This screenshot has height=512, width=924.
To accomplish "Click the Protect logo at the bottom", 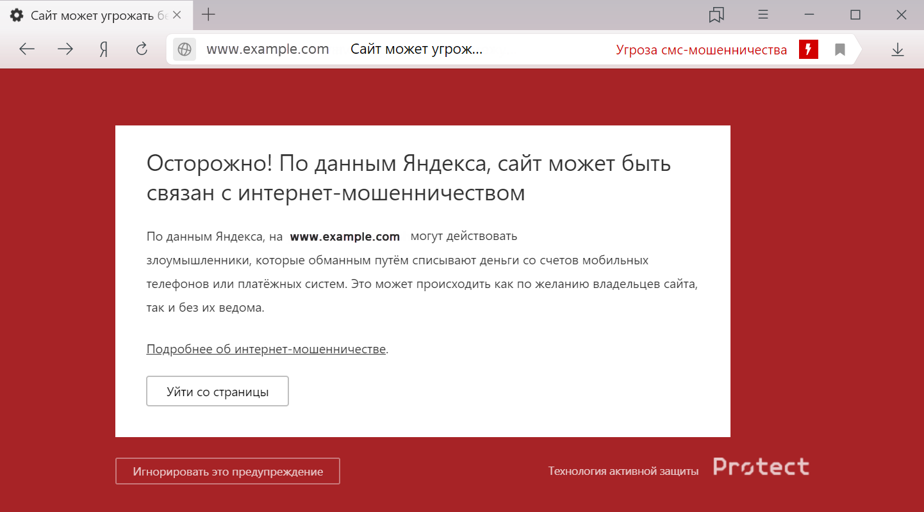I will [761, 467].
